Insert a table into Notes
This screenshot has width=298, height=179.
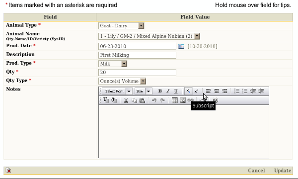click(174, 100)
